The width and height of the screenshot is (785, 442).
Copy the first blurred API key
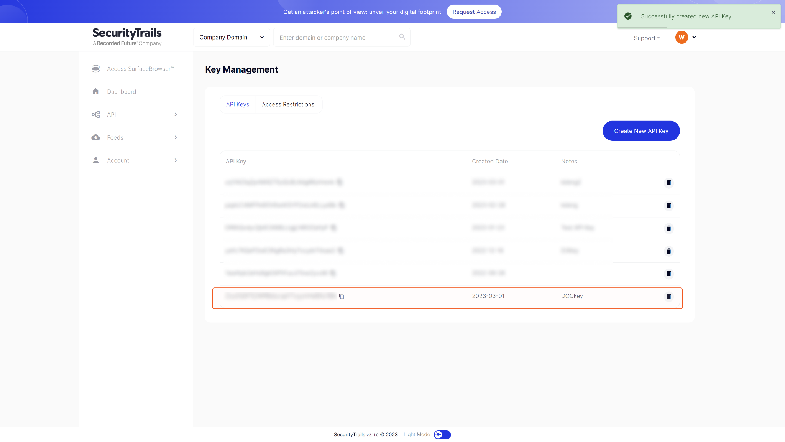[x=340, y=182]
